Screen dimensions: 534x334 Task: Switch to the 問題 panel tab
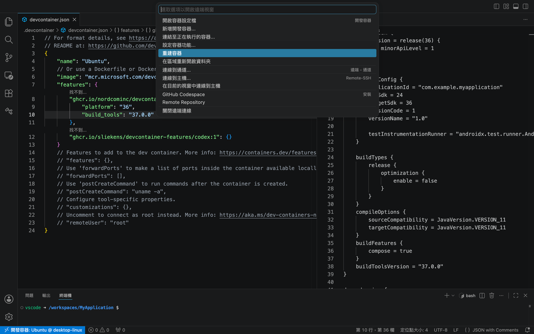[29, 295]
